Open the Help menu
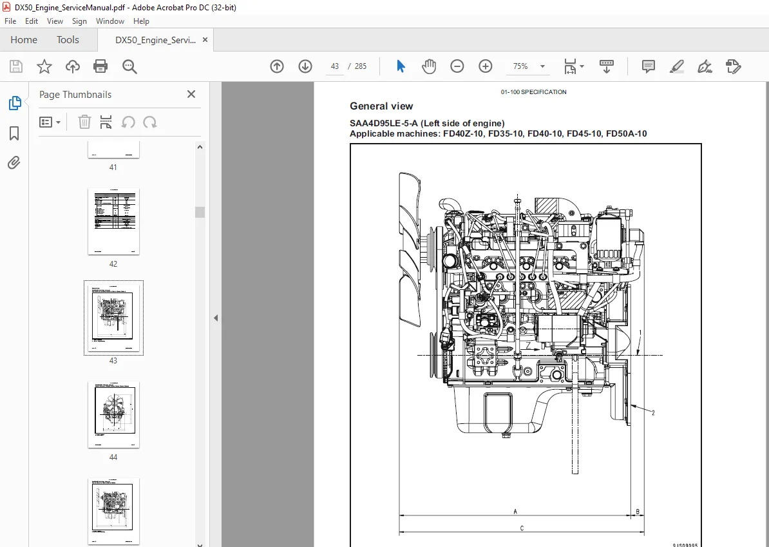The height and width of the screenshot is (547, 769). (x=141, y=21)
